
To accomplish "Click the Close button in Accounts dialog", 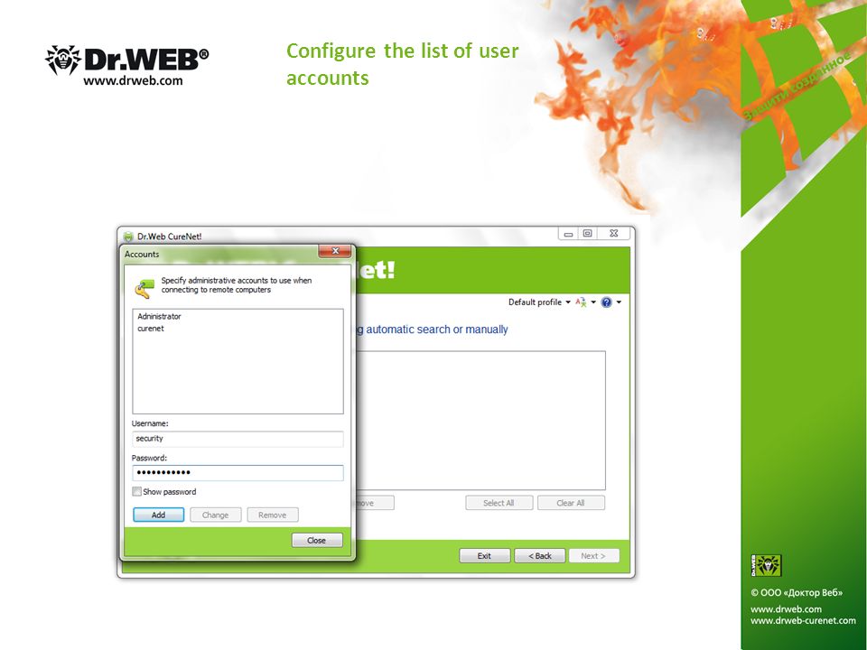I will click(x=317, y=540).
